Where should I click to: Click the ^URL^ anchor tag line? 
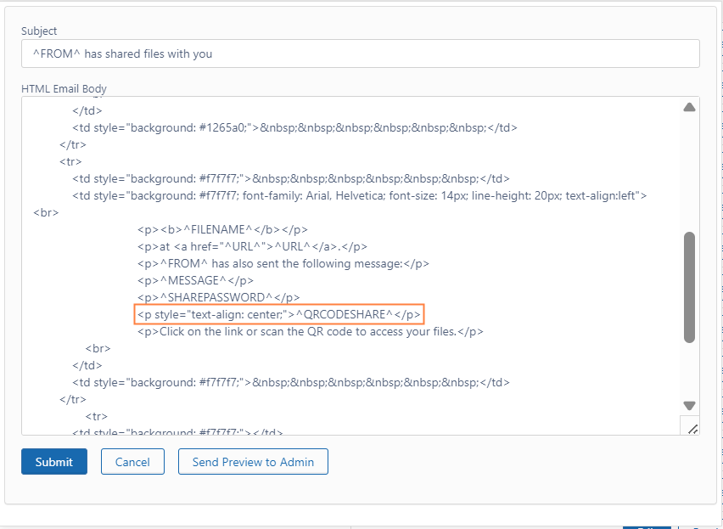coord(251,246)
